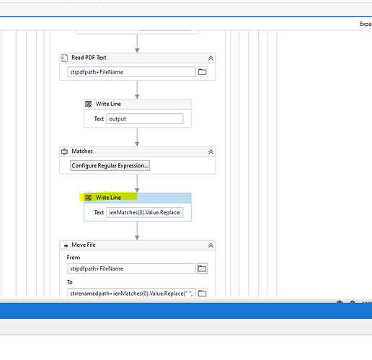372x360 pixels.
Task: Edit the Move File From path field
Action: click(131, 268)
